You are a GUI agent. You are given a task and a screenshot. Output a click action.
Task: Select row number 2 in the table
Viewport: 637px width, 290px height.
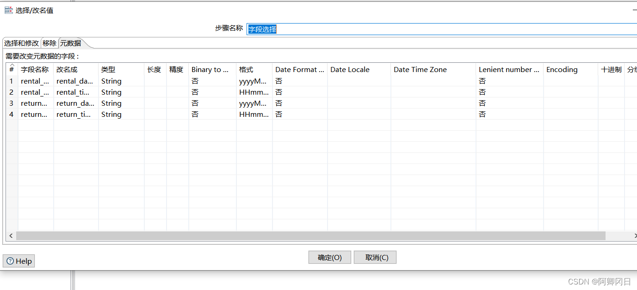tap(12, 92)
